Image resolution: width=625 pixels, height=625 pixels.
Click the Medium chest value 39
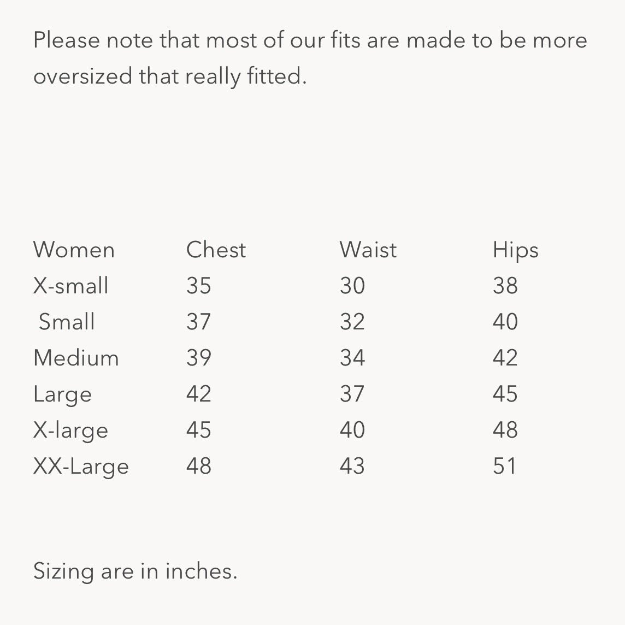tap(198, 358)
